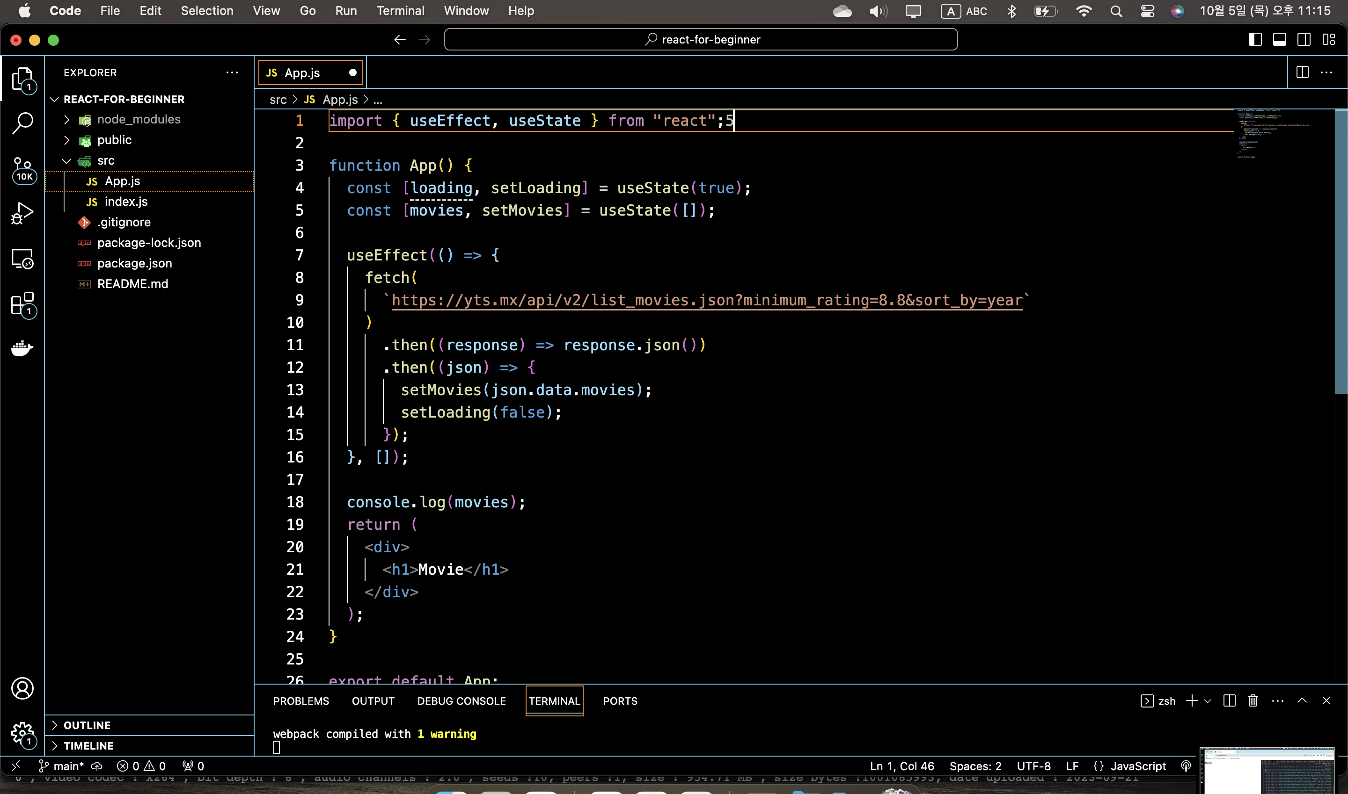Toggle the Secondary Side Bar visibility
Image resolution: width=1348 pixels, height=794 pixels.
1304,39
